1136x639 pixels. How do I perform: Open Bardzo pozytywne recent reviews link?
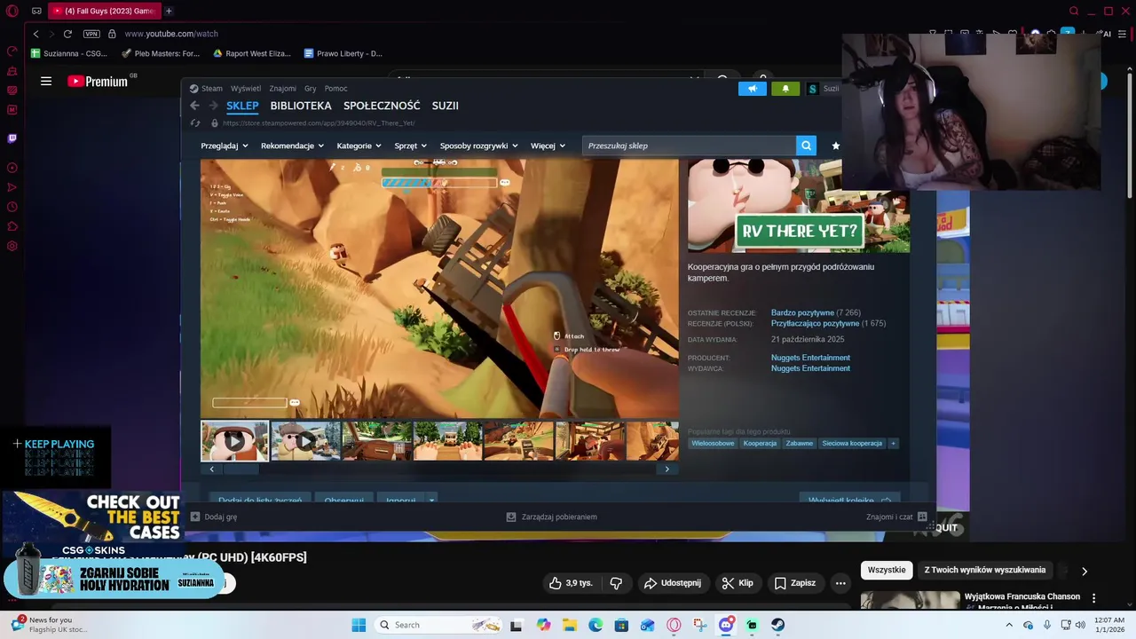pos(802,313)
